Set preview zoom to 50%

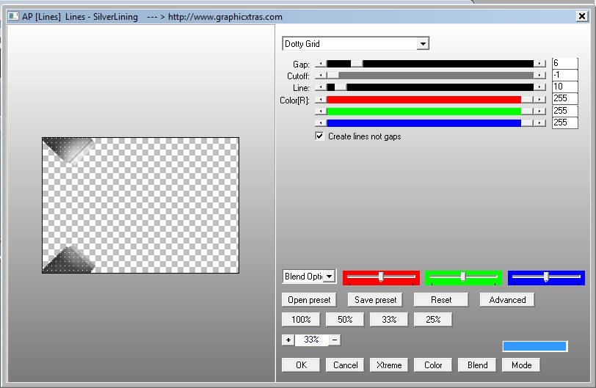coord(345,319)
